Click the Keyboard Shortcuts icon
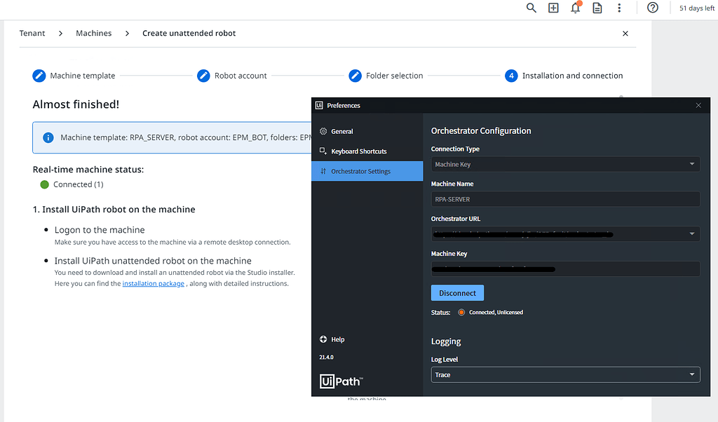This screenshot has width=718, height=422. (323, 151)
